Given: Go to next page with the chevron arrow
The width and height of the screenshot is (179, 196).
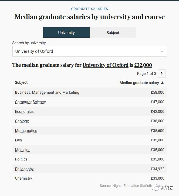Looking at the screenshot, I should (x=161, y=73).
